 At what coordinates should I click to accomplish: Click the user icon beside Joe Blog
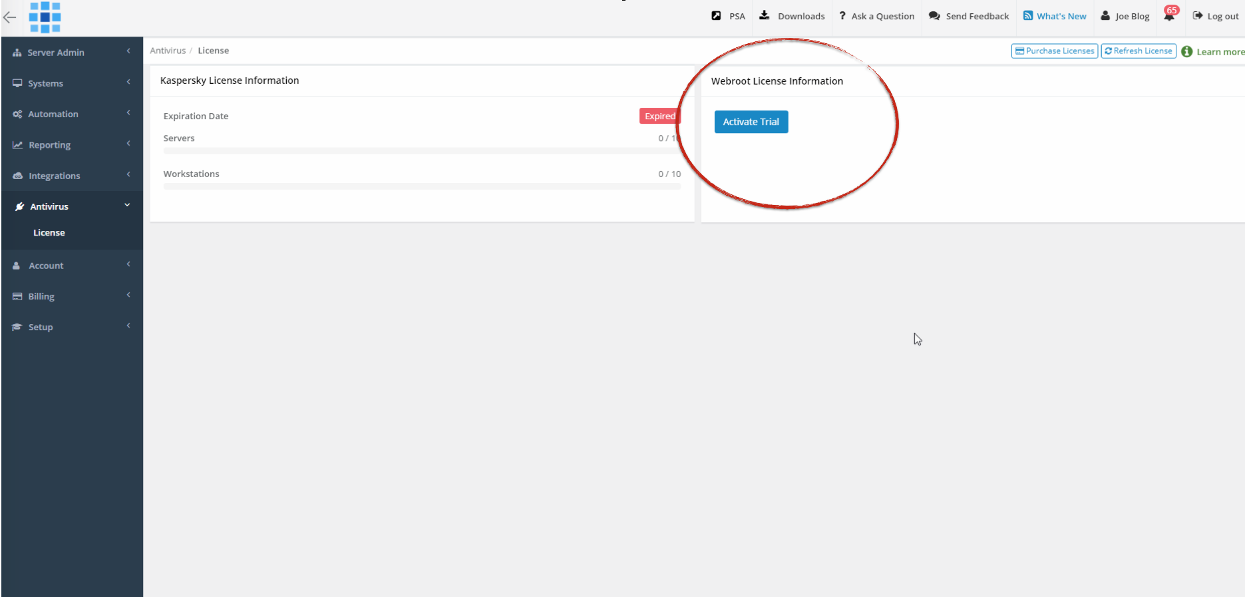pos(1105,15)
